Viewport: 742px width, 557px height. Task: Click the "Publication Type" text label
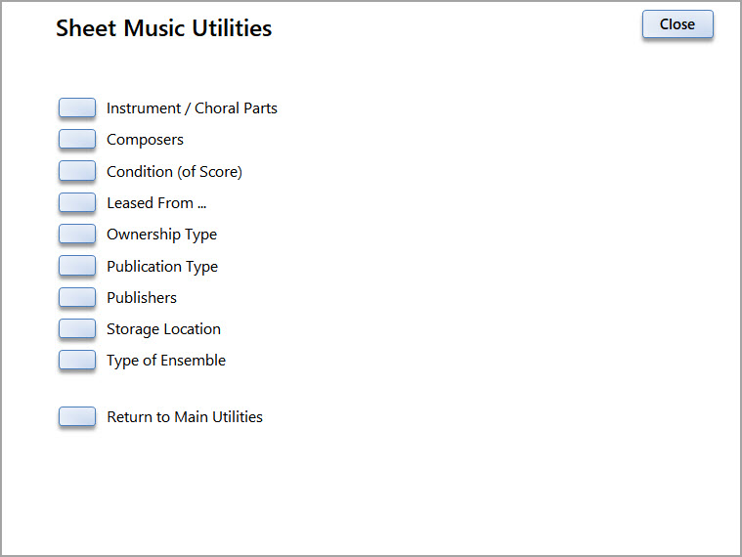(162, 267)
